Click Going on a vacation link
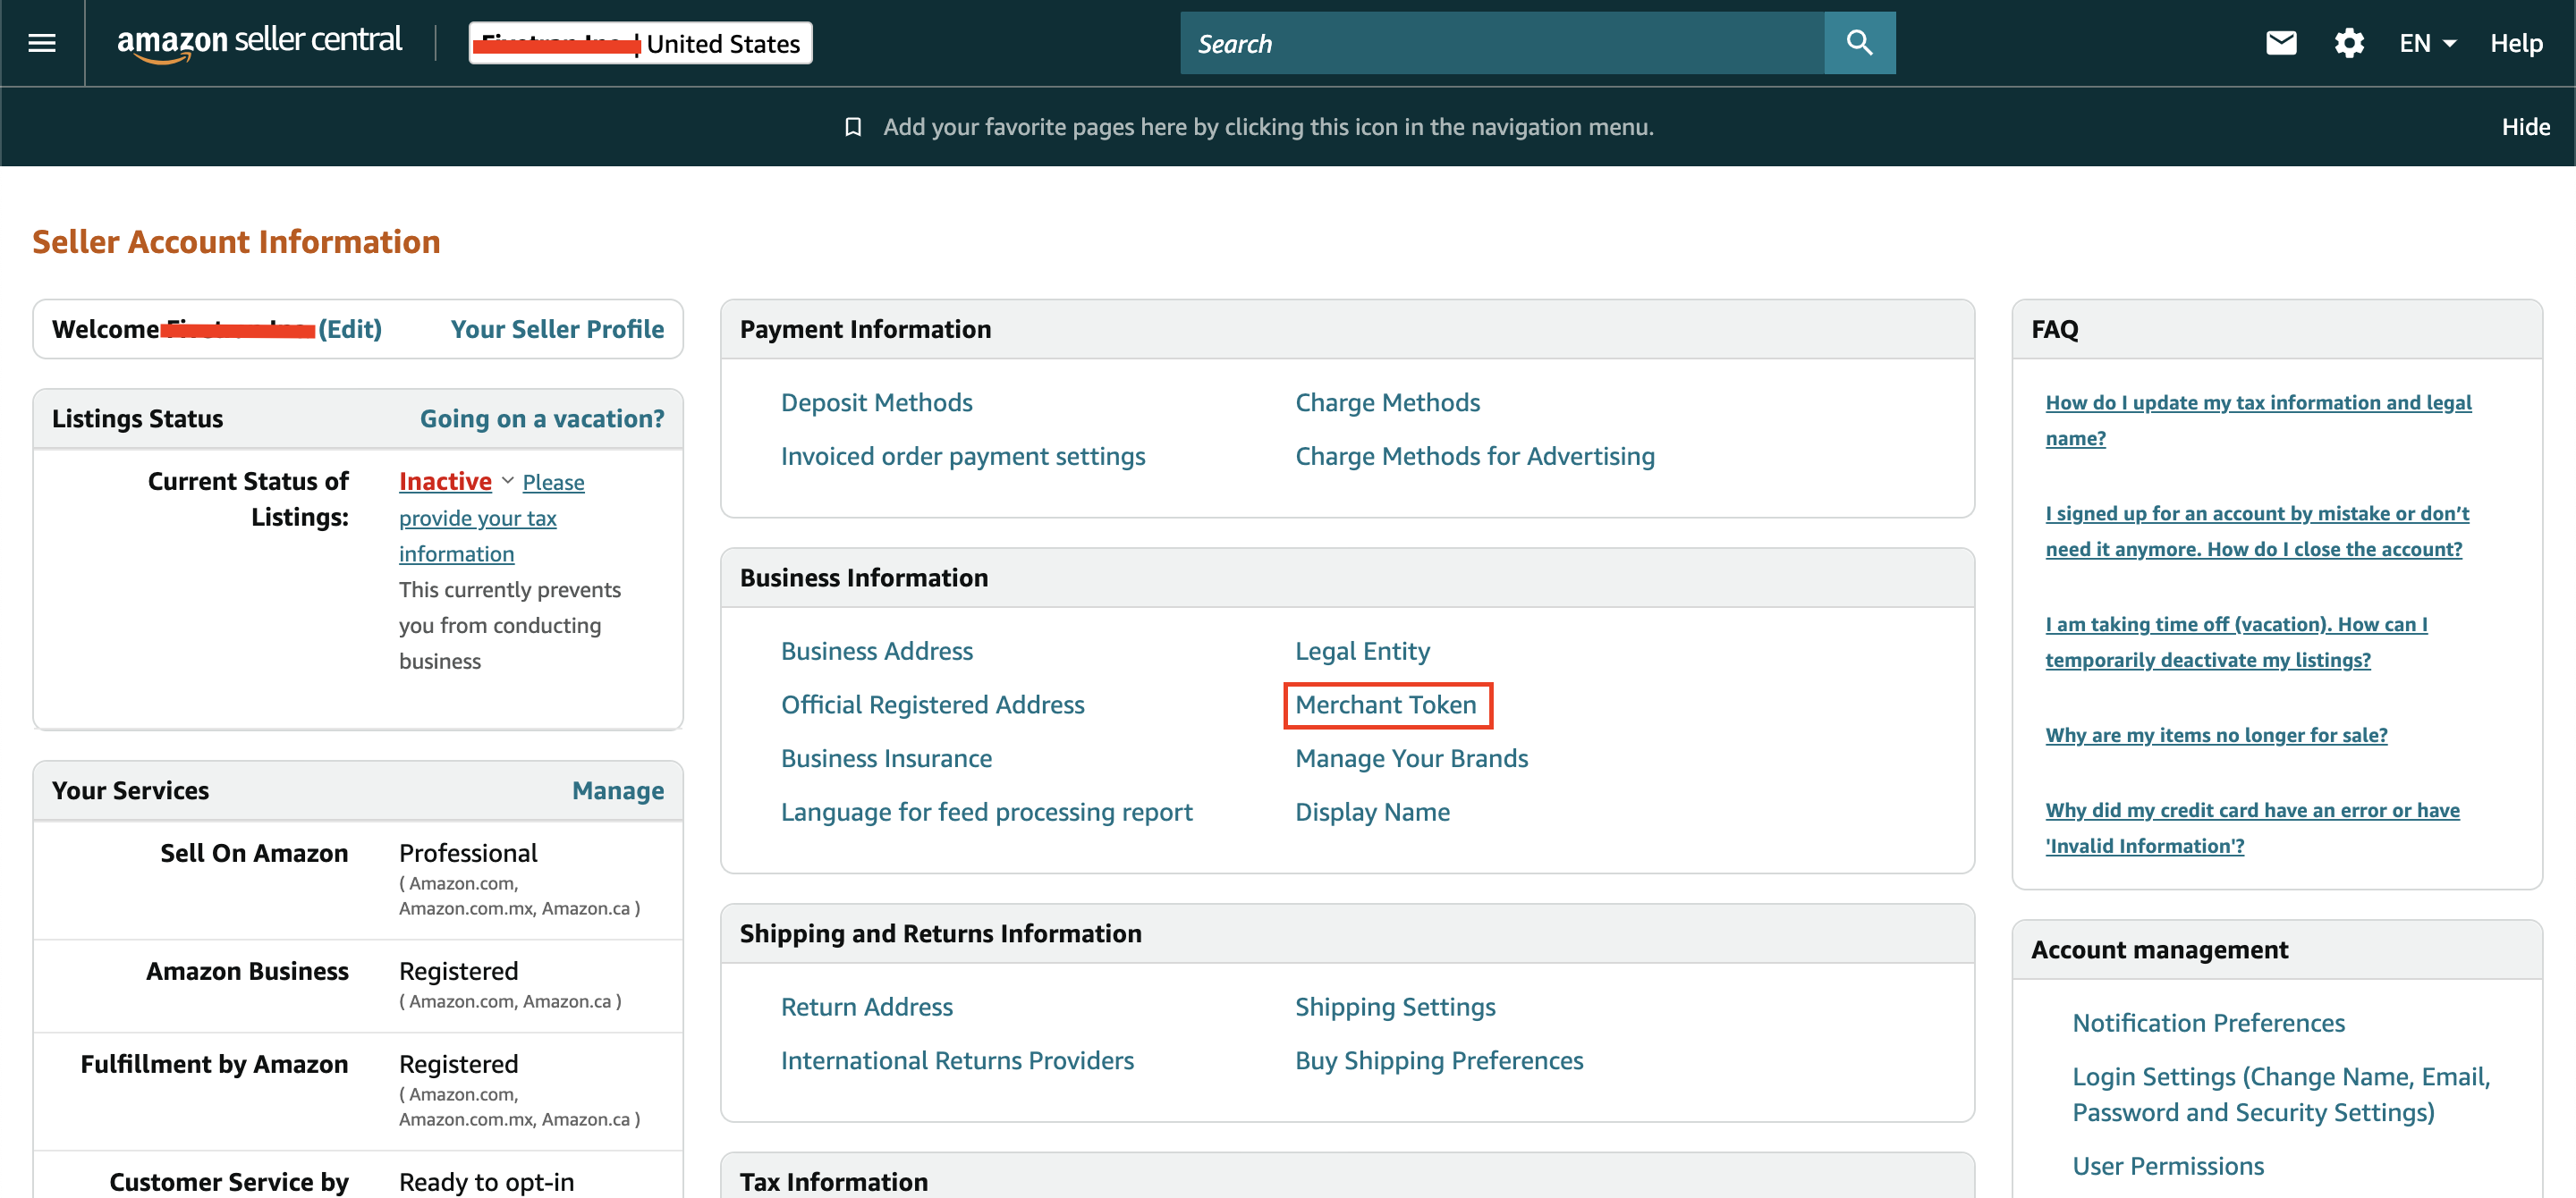This screenshot has height=1198, width=2576. [x=541, y=418]
